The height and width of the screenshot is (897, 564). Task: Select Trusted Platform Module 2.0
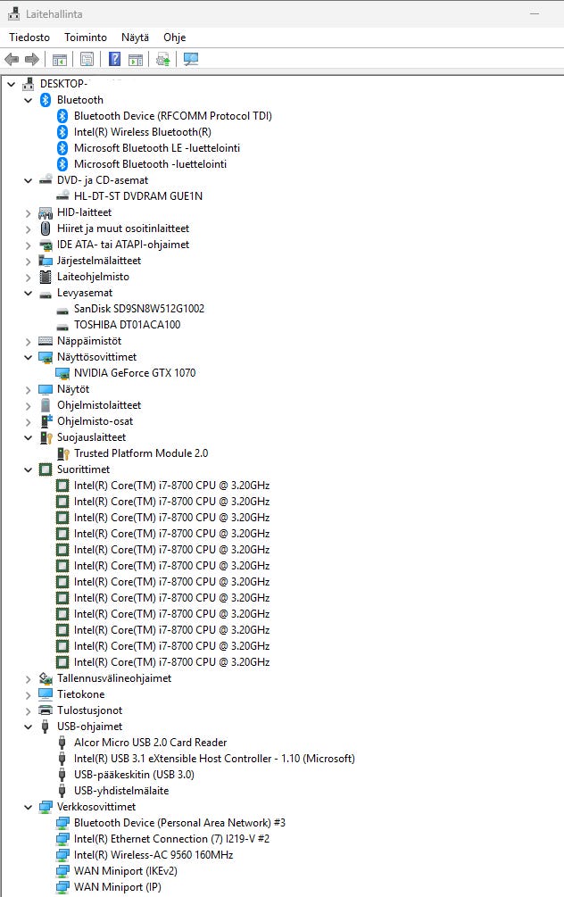pos(141,453)
